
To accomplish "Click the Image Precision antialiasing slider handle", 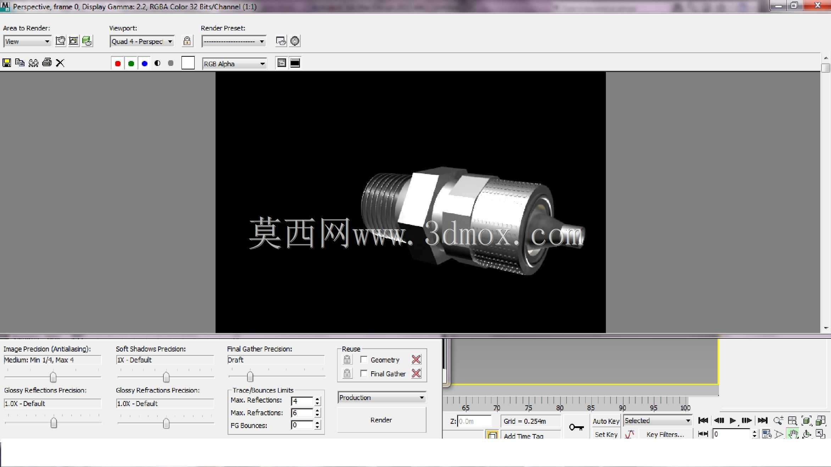I will pos(53,377).
